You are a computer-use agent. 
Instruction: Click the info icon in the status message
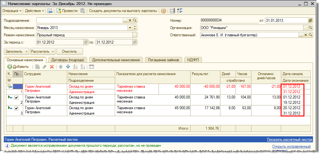tap(7, 145)
